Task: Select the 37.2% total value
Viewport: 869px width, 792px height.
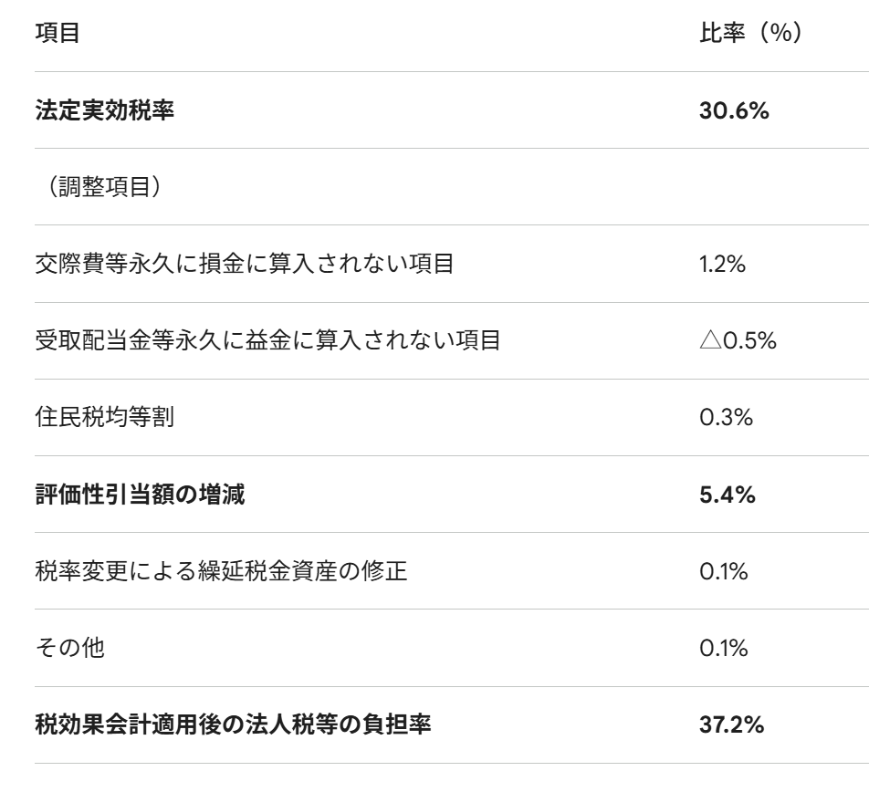Action: [x=731, y=725]
